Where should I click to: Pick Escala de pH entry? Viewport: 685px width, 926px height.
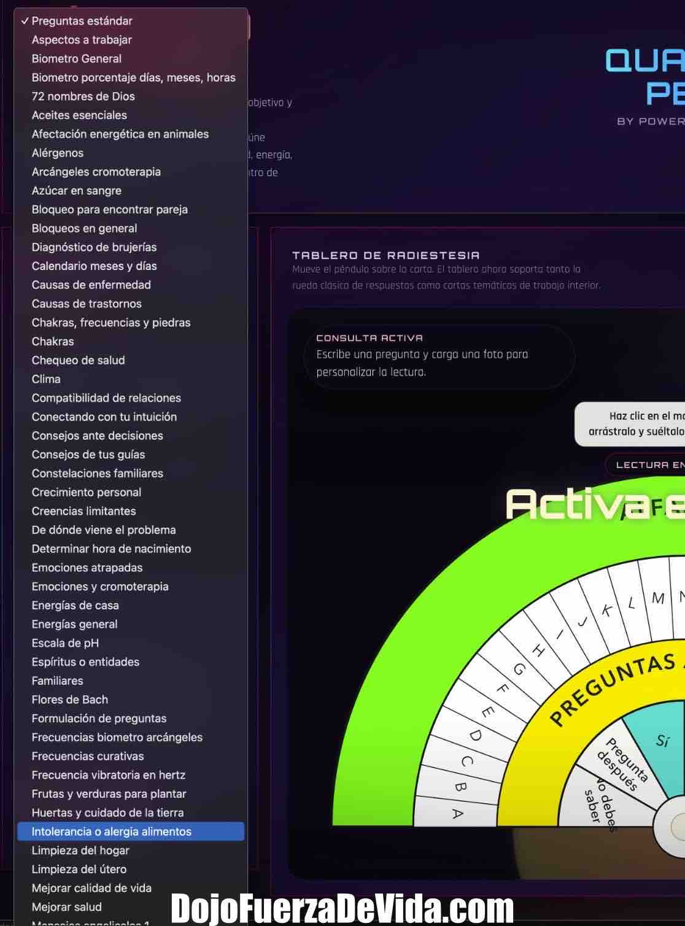[131, 644]
